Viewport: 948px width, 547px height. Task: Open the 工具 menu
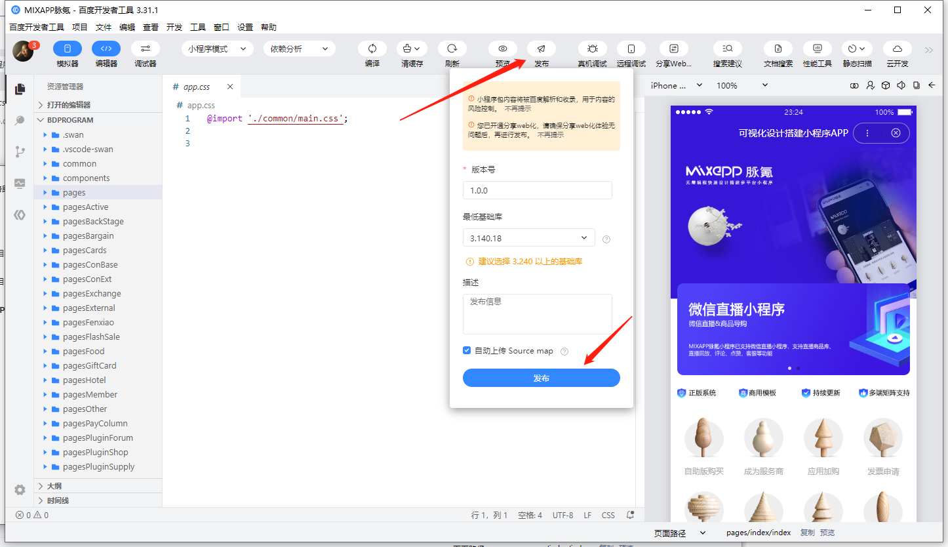(198, 28)
